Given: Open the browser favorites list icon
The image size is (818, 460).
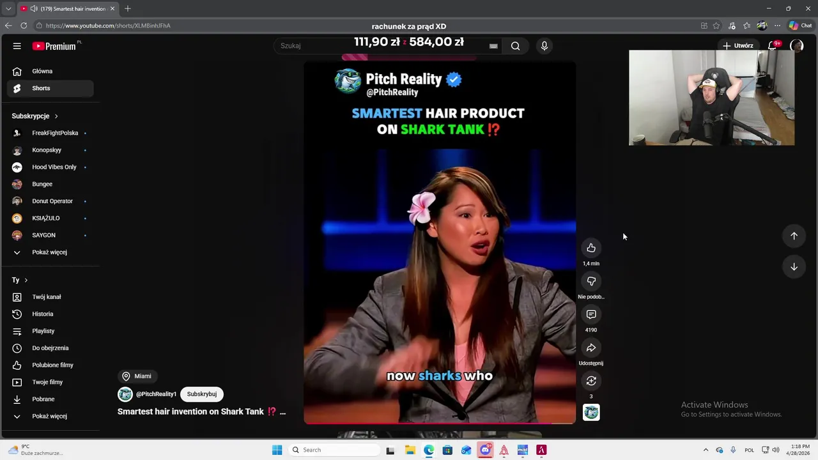Looking at the screenshot, I should coord(746,26).
